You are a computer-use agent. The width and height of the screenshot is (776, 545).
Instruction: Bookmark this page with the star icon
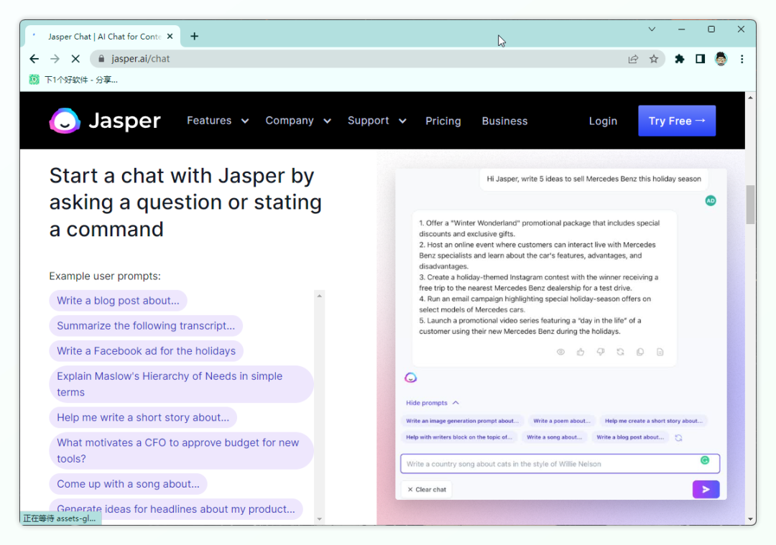tap(654, 59)
